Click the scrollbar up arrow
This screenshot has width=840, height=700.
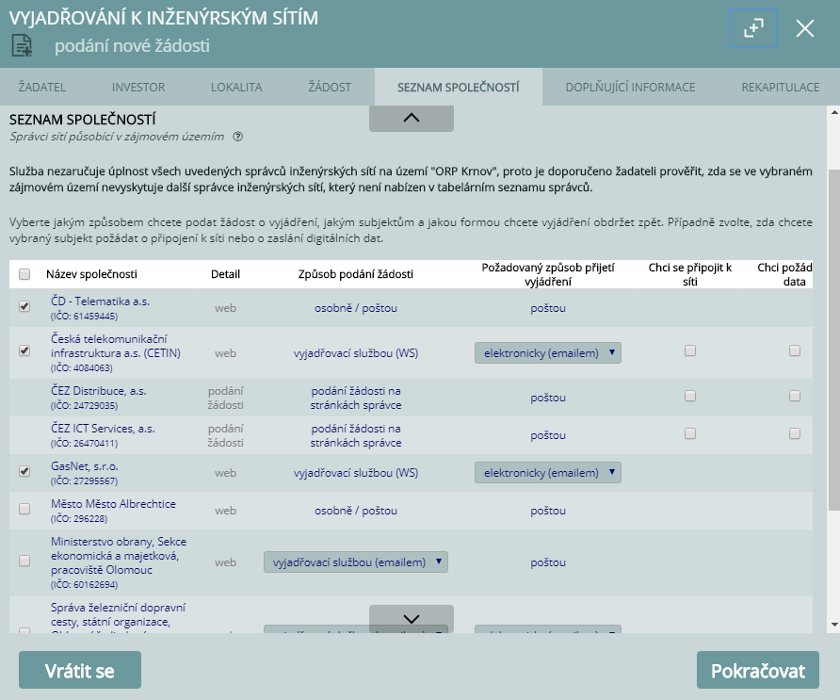tap(834, 112)
